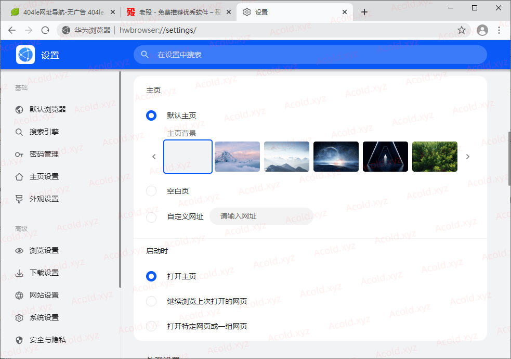
Task: Click the 请输入网址 custom URL field
Action: click(x=261, y=216)
